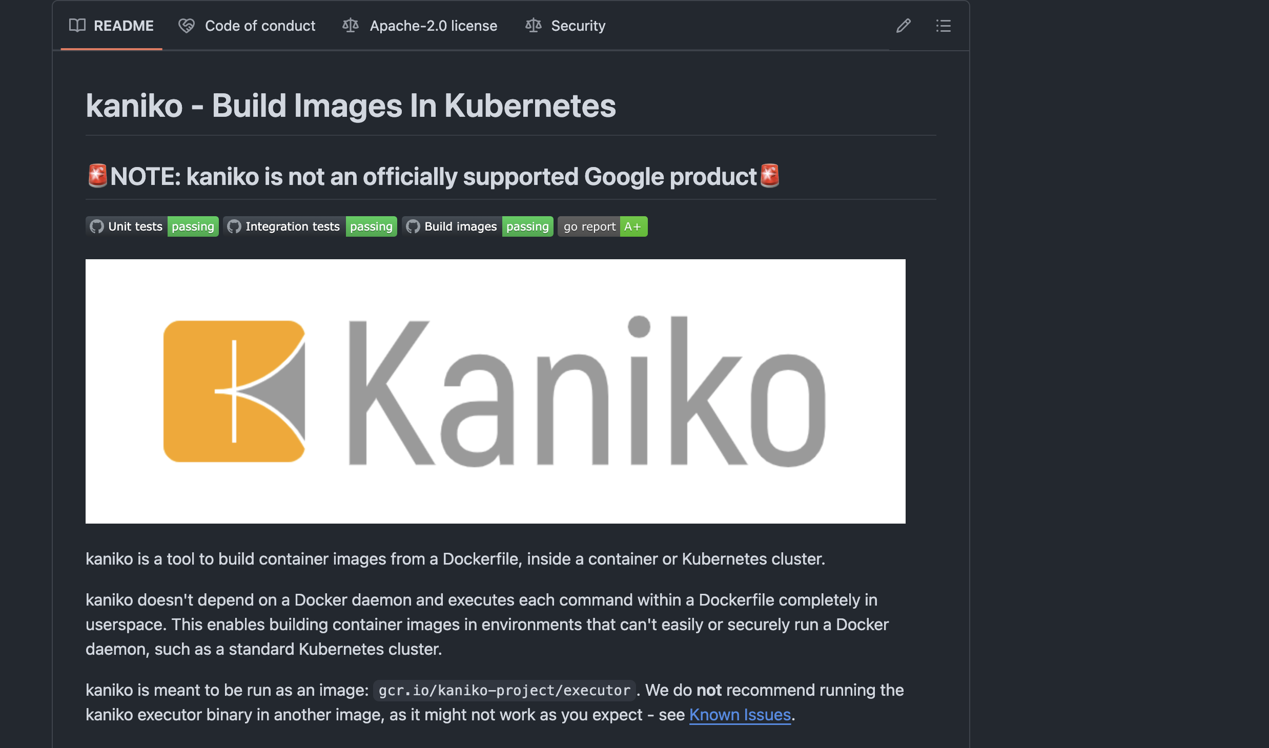The image size is (1269, 748).
Task: Click the GitHub logo on the Unit tests badge
Action: click(97, 226)
